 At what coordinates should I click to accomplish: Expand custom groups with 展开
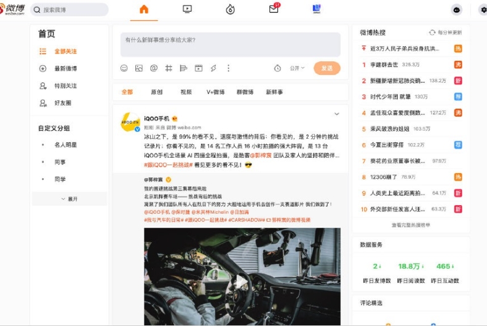[69, 199]
